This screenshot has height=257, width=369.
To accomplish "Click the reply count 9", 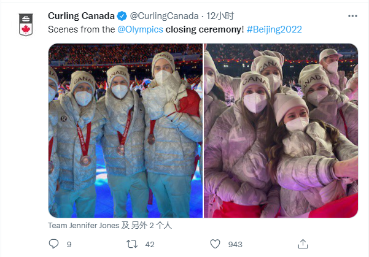I will coord(69,244).
